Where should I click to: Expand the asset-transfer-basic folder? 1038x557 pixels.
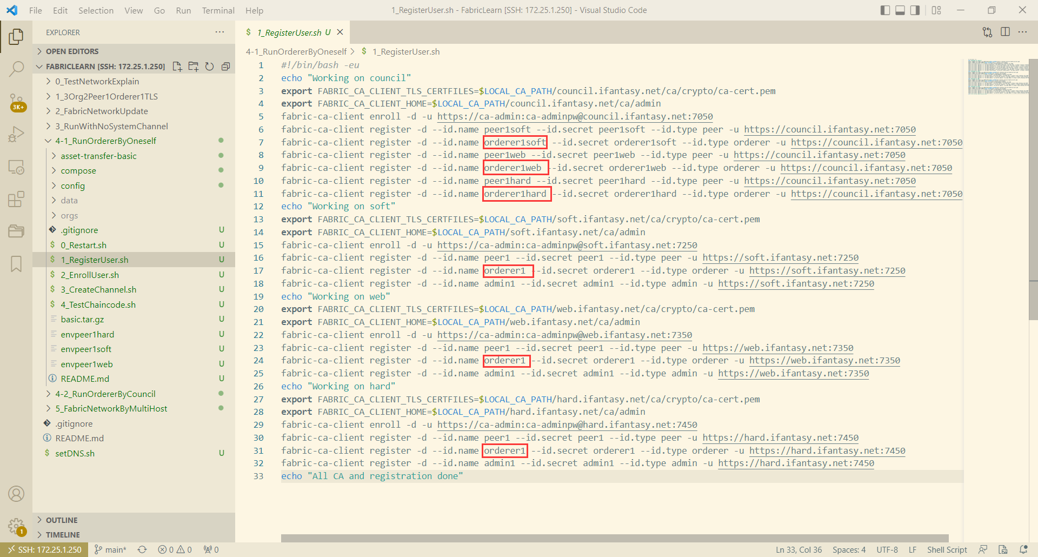click(98, 156)
